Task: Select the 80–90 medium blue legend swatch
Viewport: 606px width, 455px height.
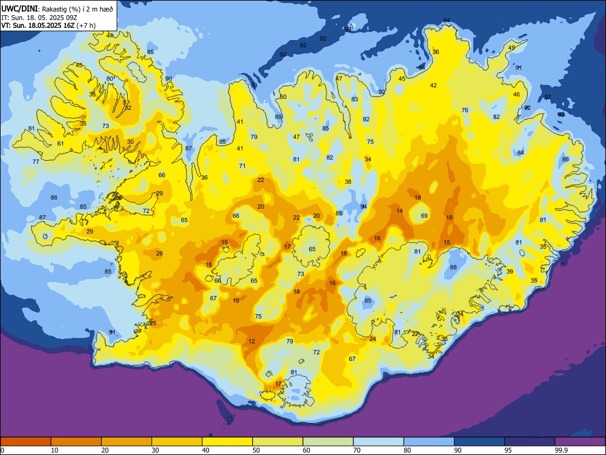Action: pos(429,442)
